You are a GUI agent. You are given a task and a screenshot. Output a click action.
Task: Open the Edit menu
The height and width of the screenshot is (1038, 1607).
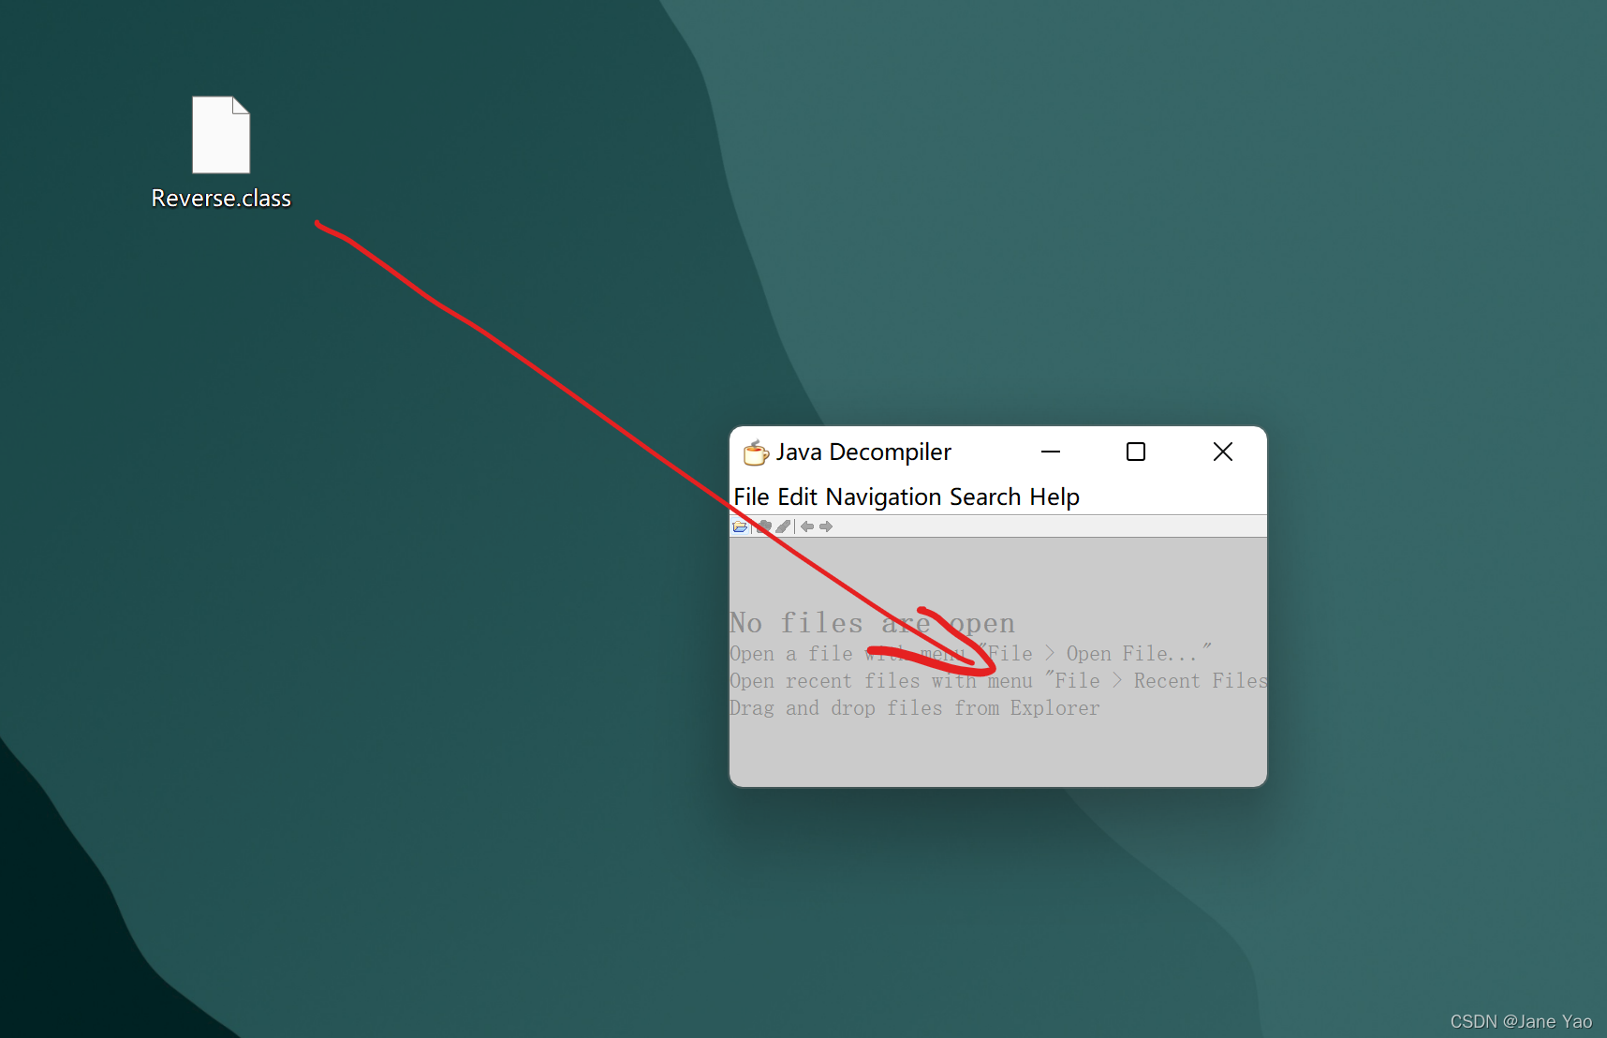pyautogui.click(x=798, y=497)
